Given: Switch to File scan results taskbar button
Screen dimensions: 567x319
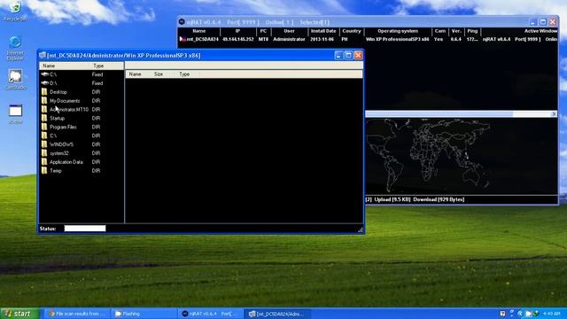Looking at the screenshot, I should click(77, 314).
